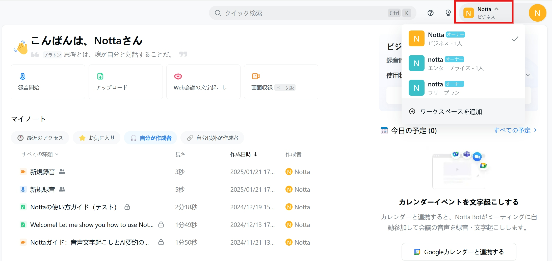Screen dimensions: 552x261
Task: Click the プラトン quote tag
Action: pyautogui.click(x=52, y=55)
